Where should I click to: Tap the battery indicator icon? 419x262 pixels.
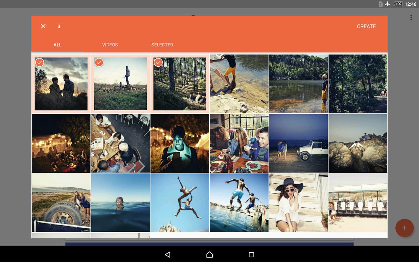pyautogui.click(x=398, y=4)
